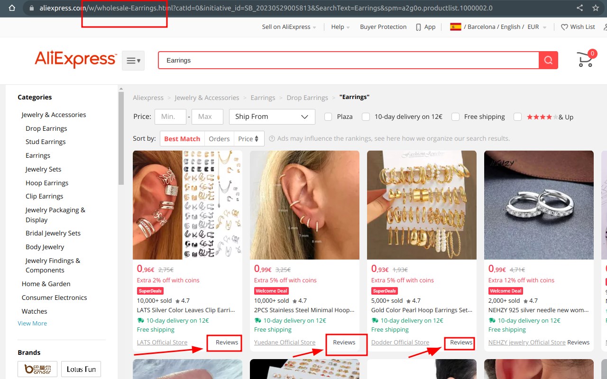Click the browser home icon
Viewport: 607px width, 379px height.
[12, 8]
